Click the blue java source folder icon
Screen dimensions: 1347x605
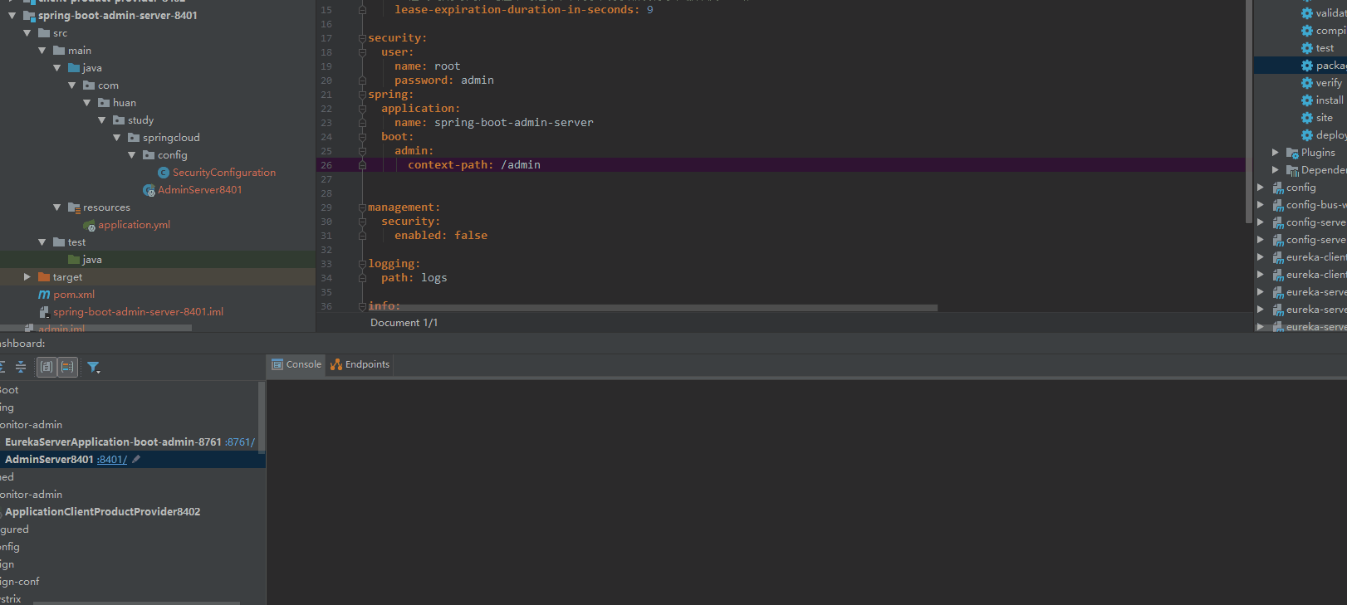pos(74,68)
